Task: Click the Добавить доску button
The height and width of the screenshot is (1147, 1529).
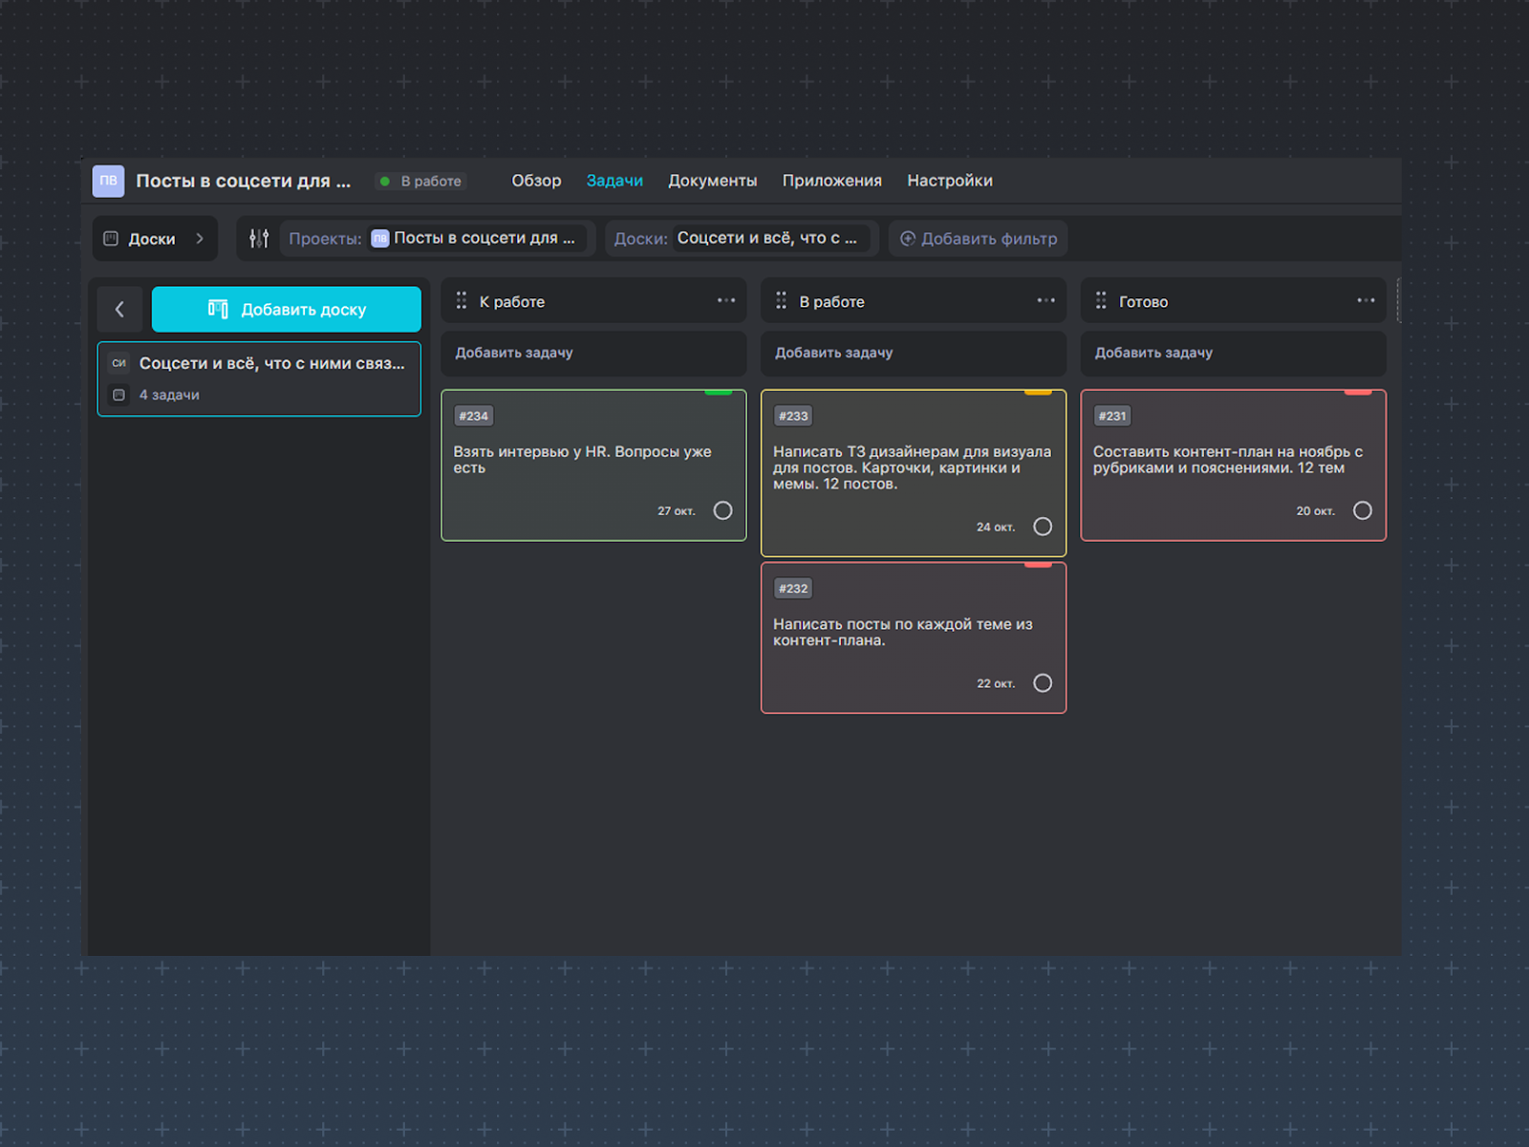Action: pyautogui.click(x=286, y=310)
